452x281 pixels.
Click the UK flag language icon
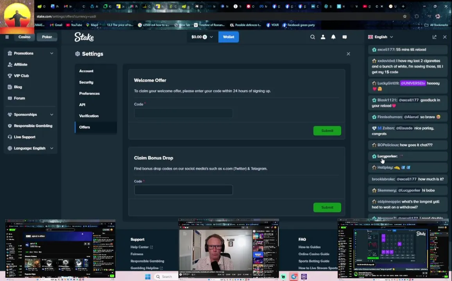tap(370, 37)
